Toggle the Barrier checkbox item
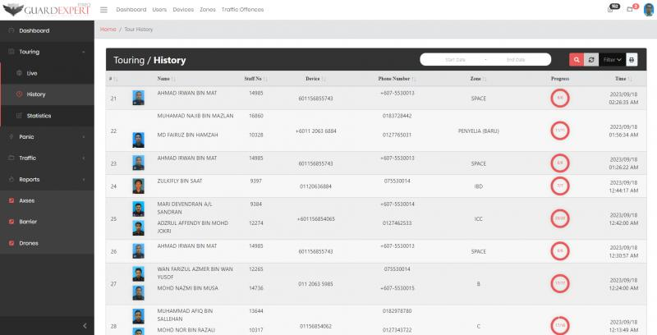The image size is (657, 335). pyautogui.click(x=11, y=222)
